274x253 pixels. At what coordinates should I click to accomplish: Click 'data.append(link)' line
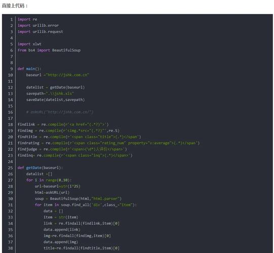(x=62, y=230)
